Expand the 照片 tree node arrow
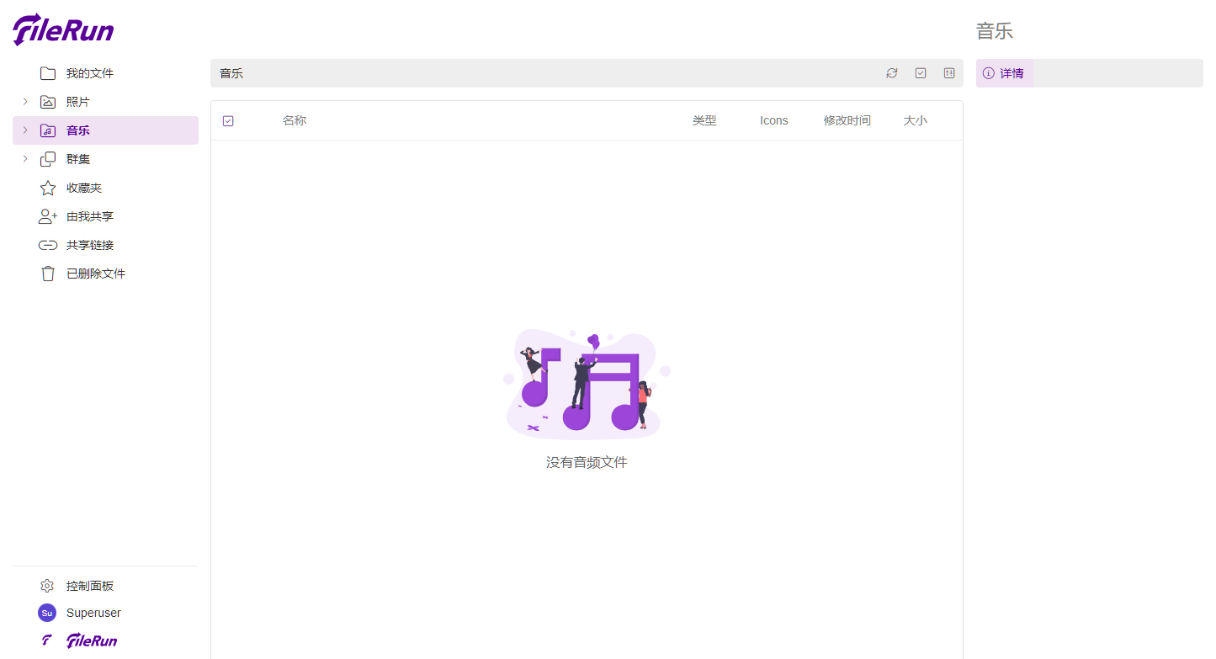This screenshot has width=1216, height=659. (x=25, y=102)
